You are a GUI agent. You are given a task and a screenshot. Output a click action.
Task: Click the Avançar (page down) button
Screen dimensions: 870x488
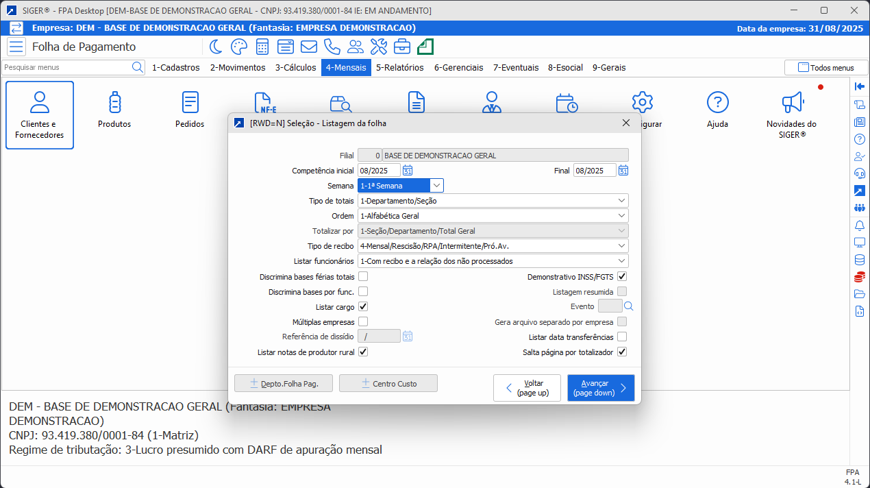[600, 388]
